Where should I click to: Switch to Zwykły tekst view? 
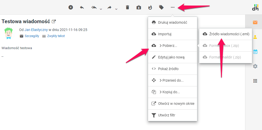(x=56, y=36)
